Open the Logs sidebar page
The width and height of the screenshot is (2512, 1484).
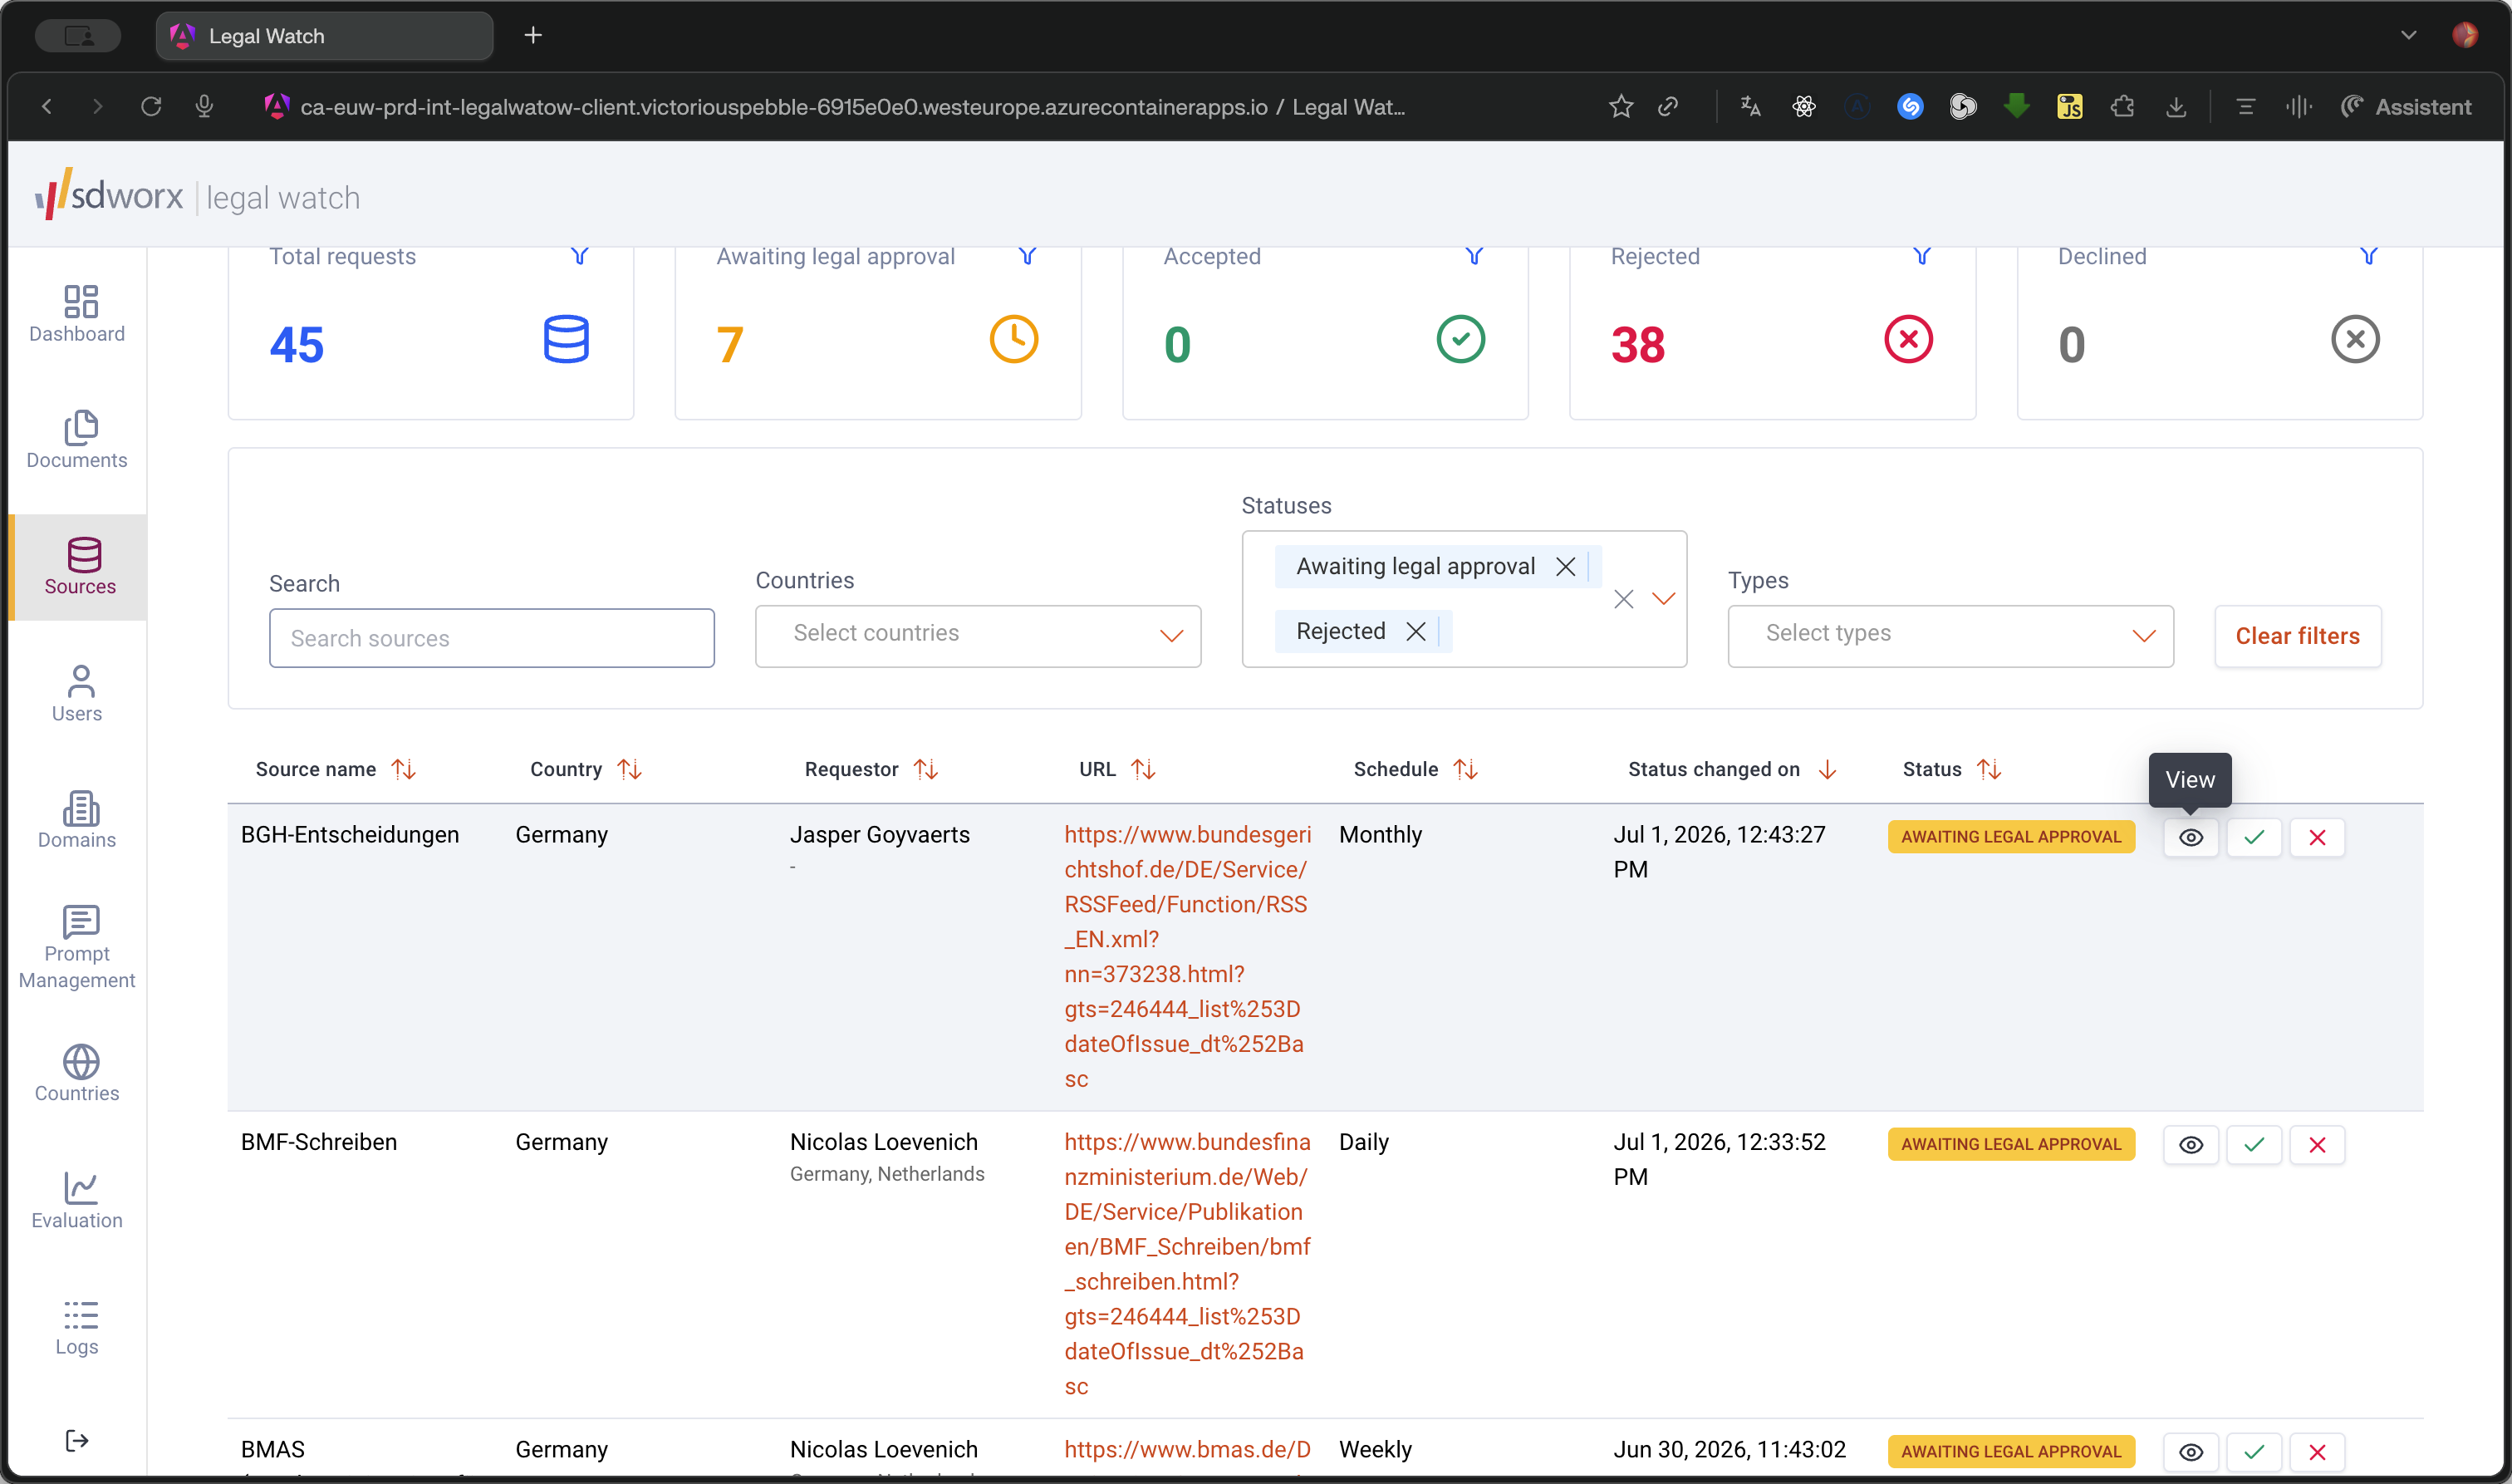77,1326
